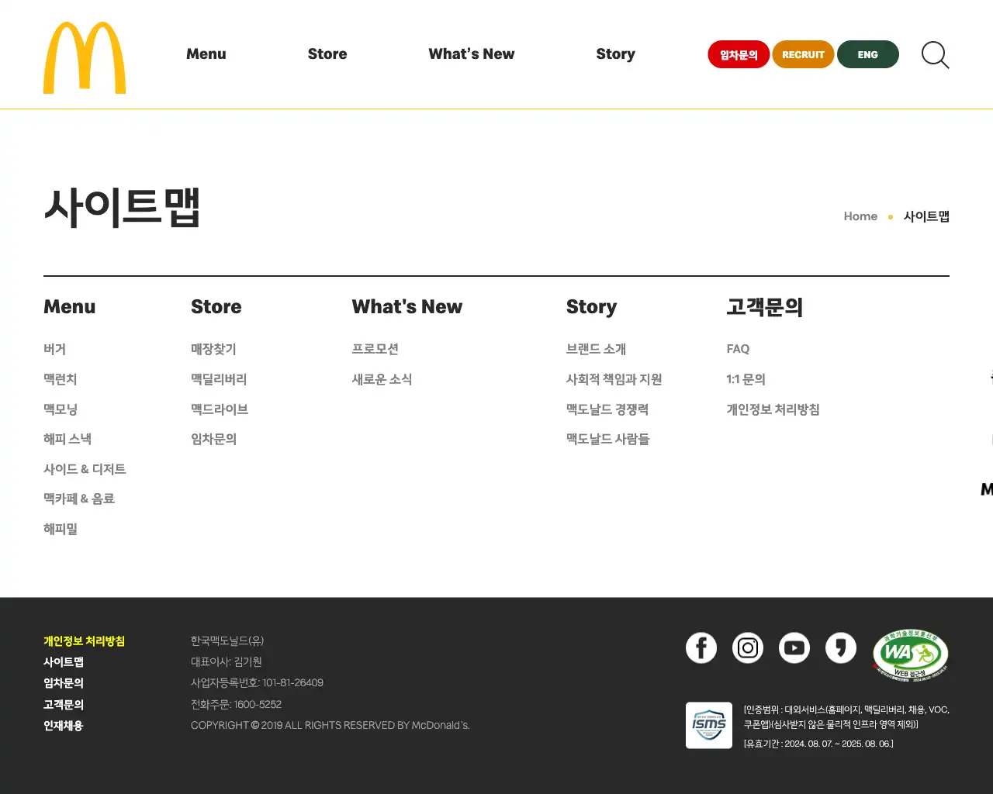Click the Store sitemap column heading
Viewport: 993px width, 794px height.
[216, 307]
